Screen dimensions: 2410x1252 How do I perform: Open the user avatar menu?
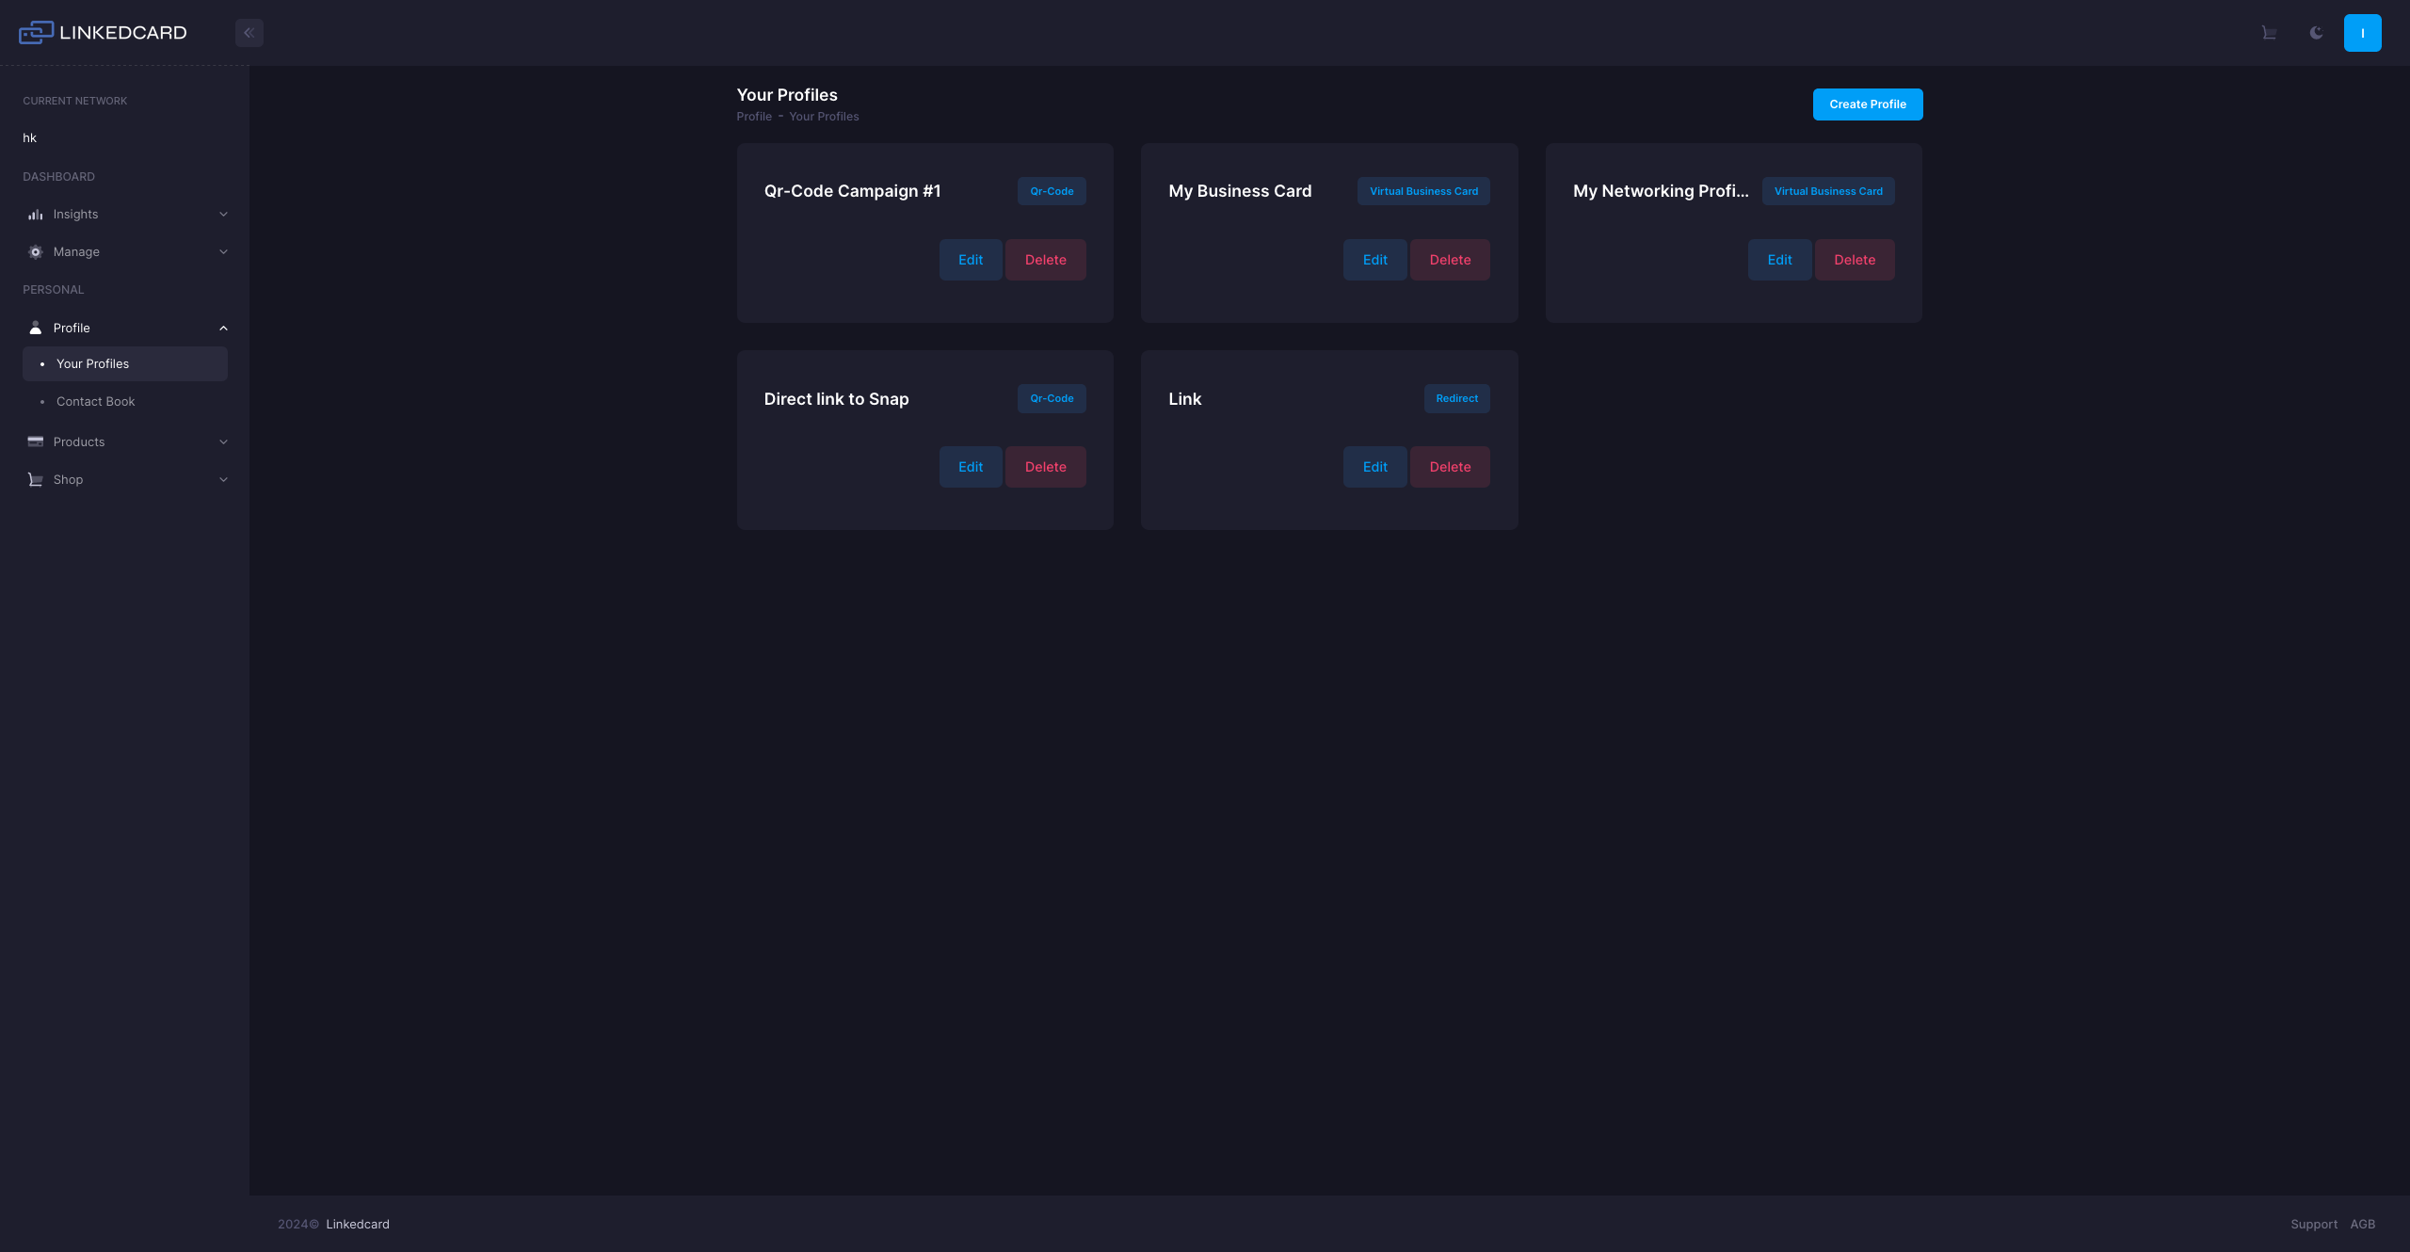click(2363, 33)
